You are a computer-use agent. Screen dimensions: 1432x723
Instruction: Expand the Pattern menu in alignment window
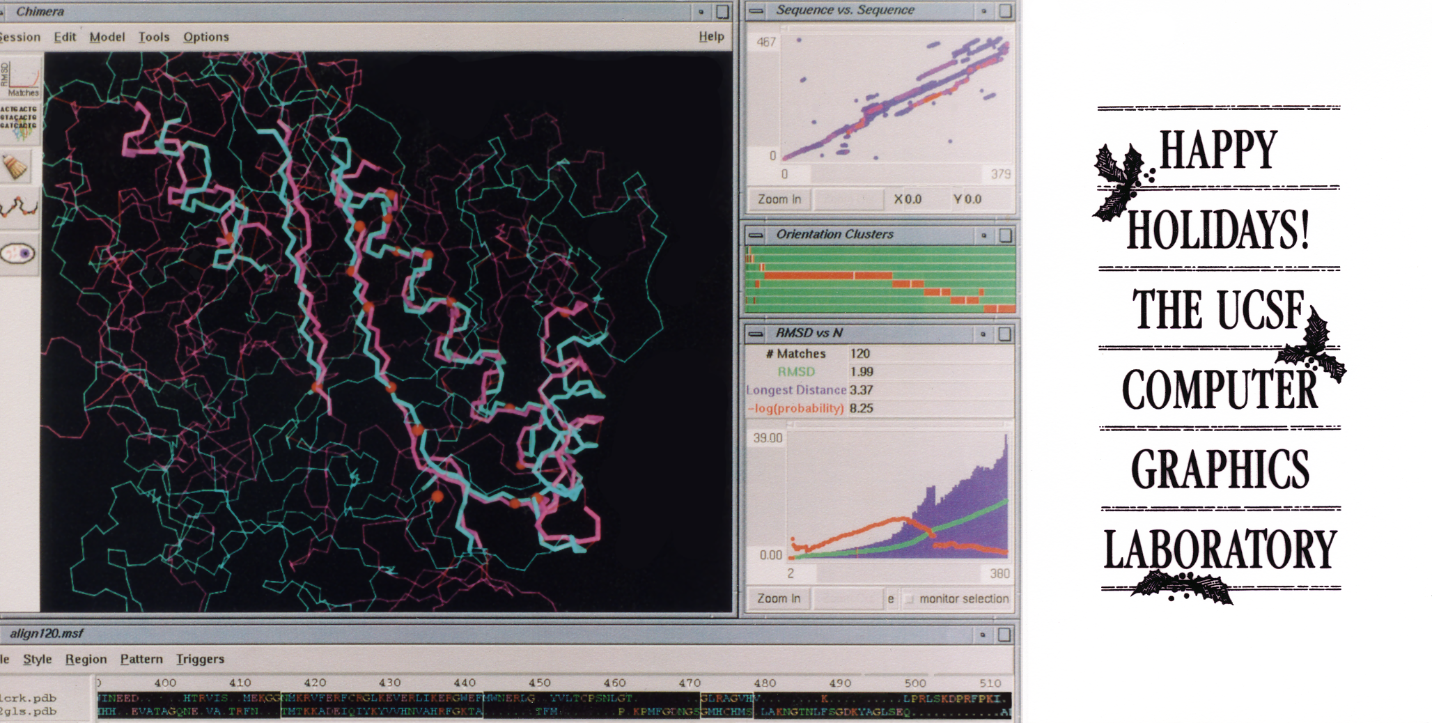pyautogui.click(x=141, y=659)
